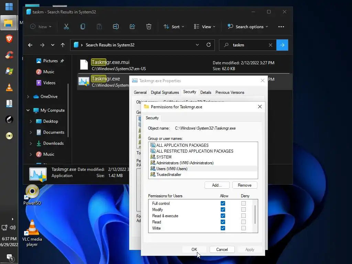
Task: Click the Paste icon in Explorer toolbar
Action: 99,27
